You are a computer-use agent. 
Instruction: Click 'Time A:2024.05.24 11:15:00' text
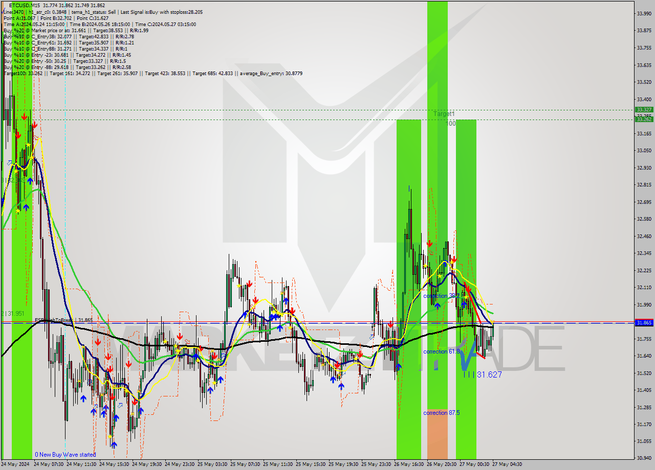click(x=34, y=24)
